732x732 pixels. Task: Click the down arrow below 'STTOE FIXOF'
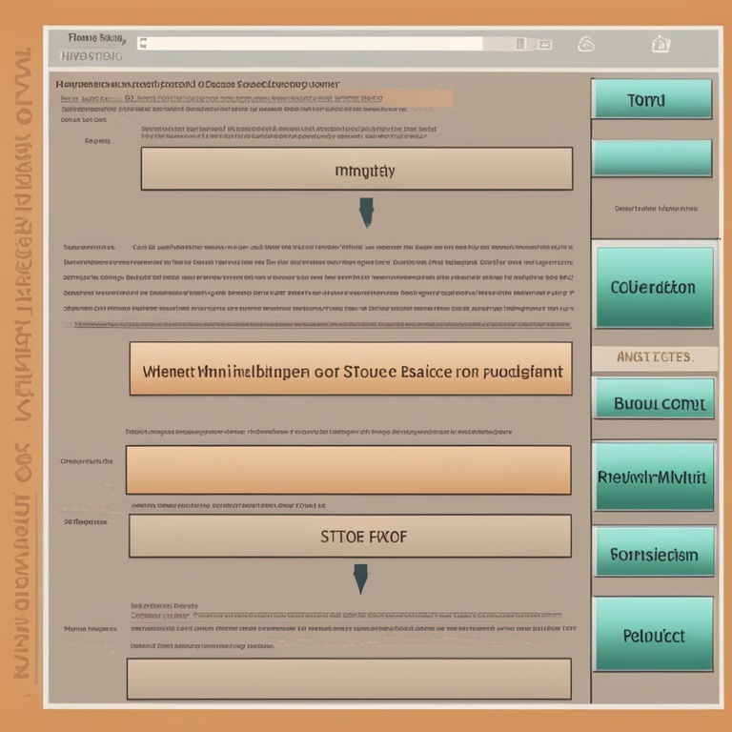360,579
